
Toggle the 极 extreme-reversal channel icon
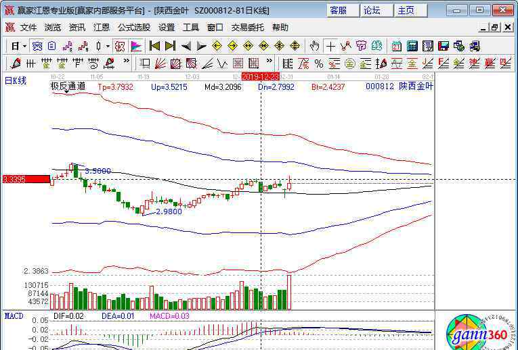tap(119, 46)
